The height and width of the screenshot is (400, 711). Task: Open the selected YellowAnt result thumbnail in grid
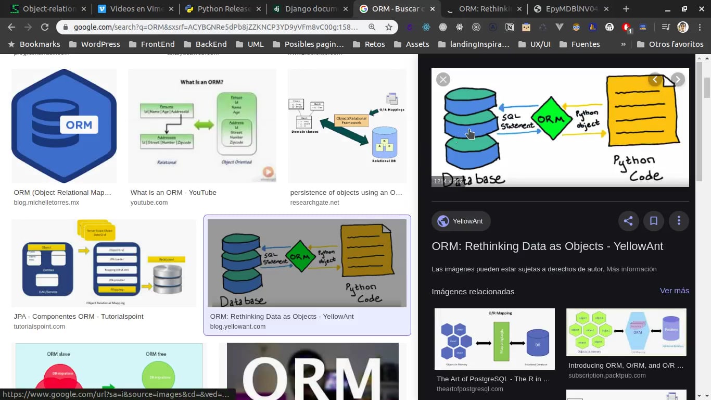(x=307, y=263)
